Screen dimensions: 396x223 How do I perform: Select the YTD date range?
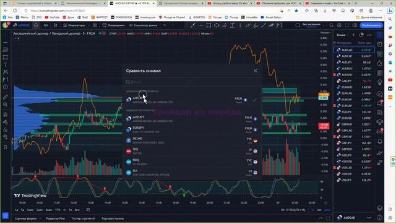click(58, 210)
